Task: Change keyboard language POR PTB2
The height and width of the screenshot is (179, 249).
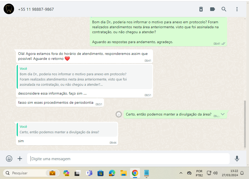Action: click(x=199, y=173)
